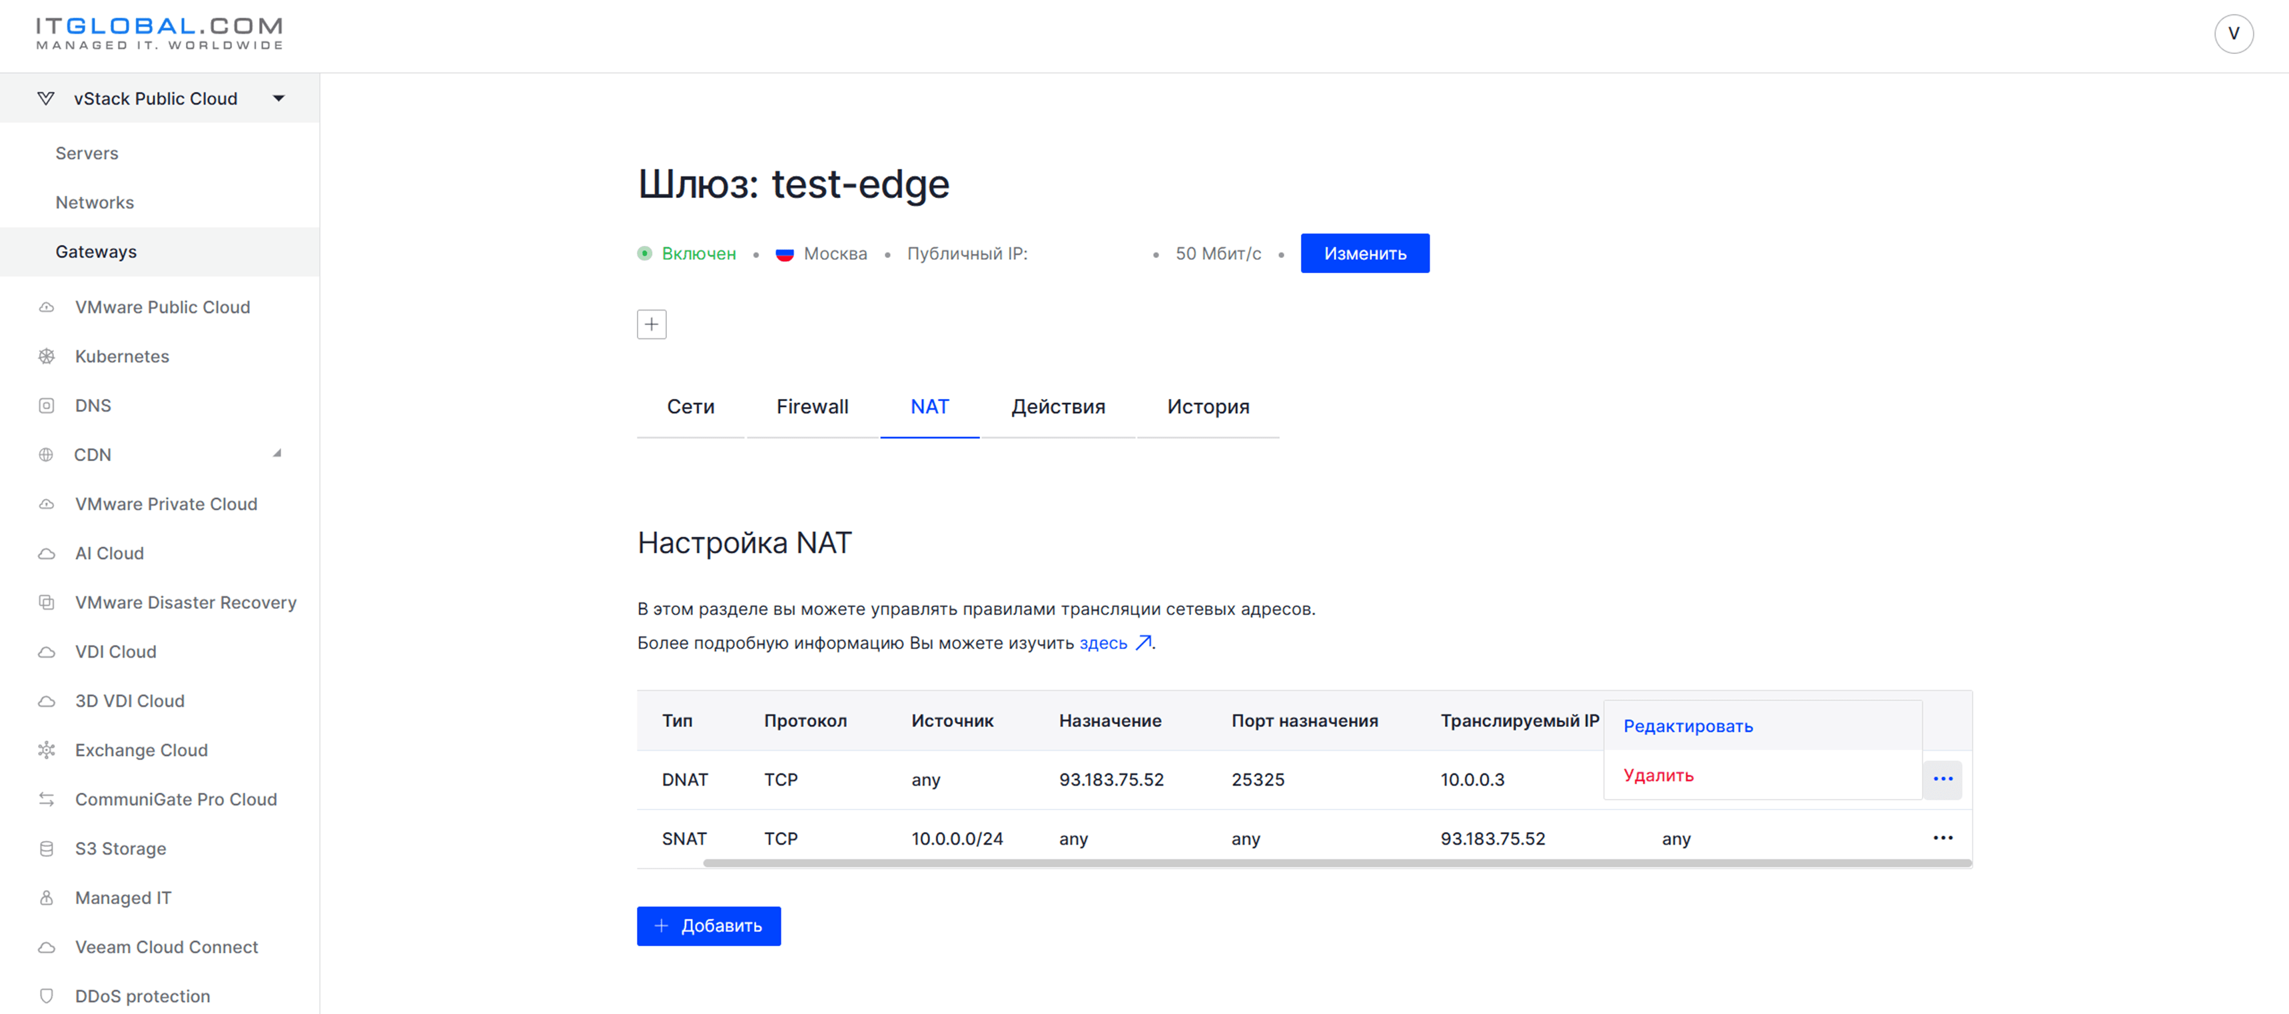
Task: Click the VMware Public Cloud cloud icon
Action: click(x=46, y=308)
